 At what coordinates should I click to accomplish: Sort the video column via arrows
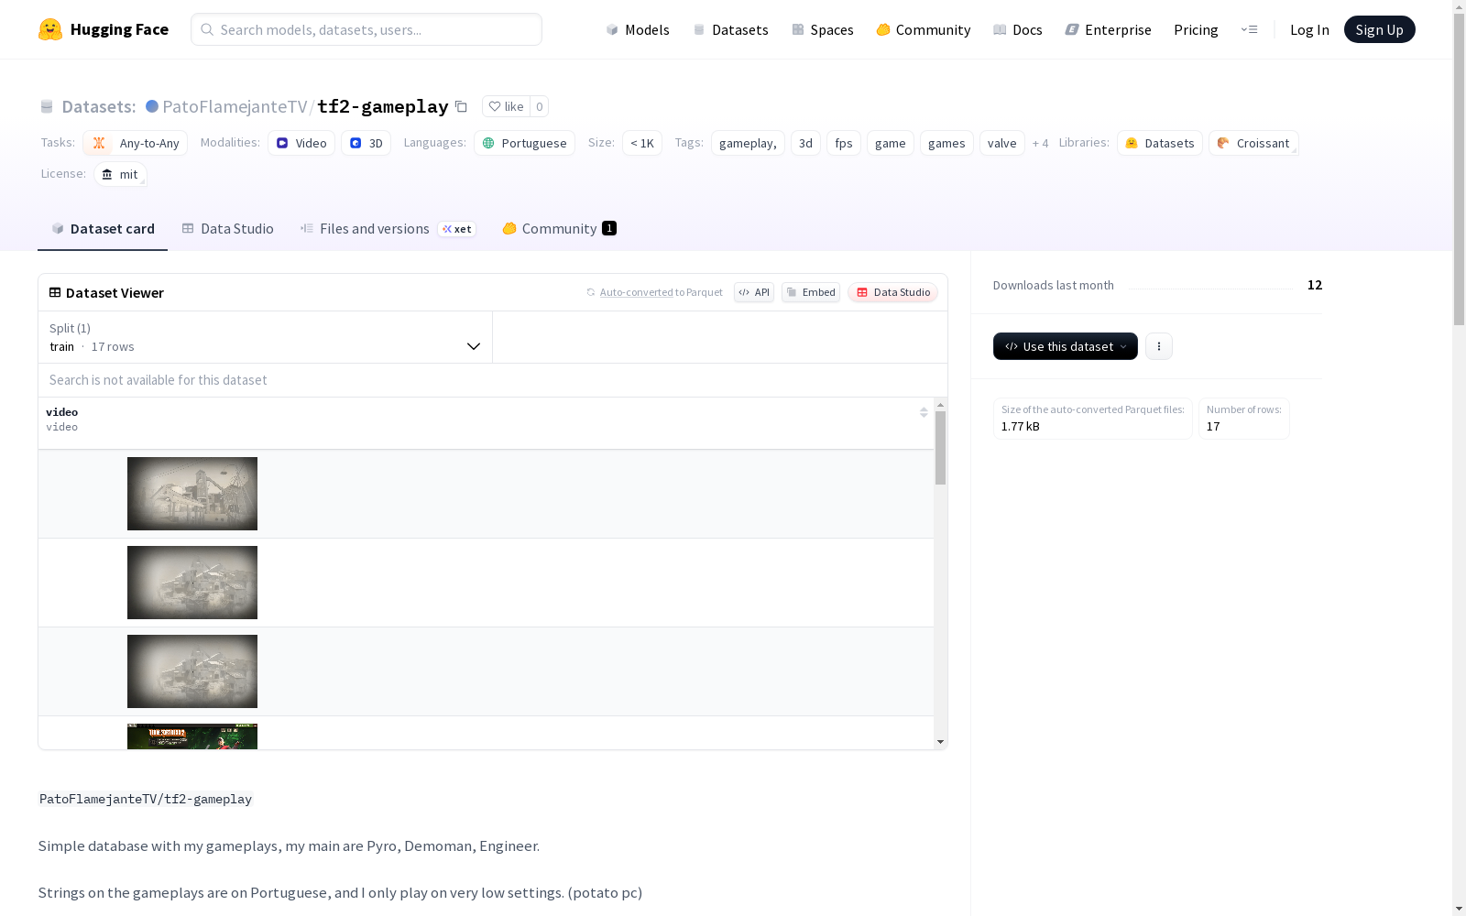click(x=924, y=412)
